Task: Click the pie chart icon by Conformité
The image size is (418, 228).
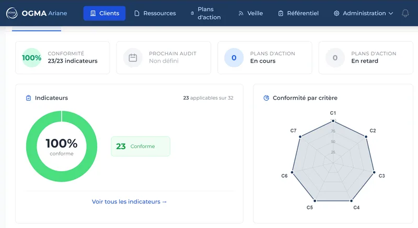Action: (266, 98)
